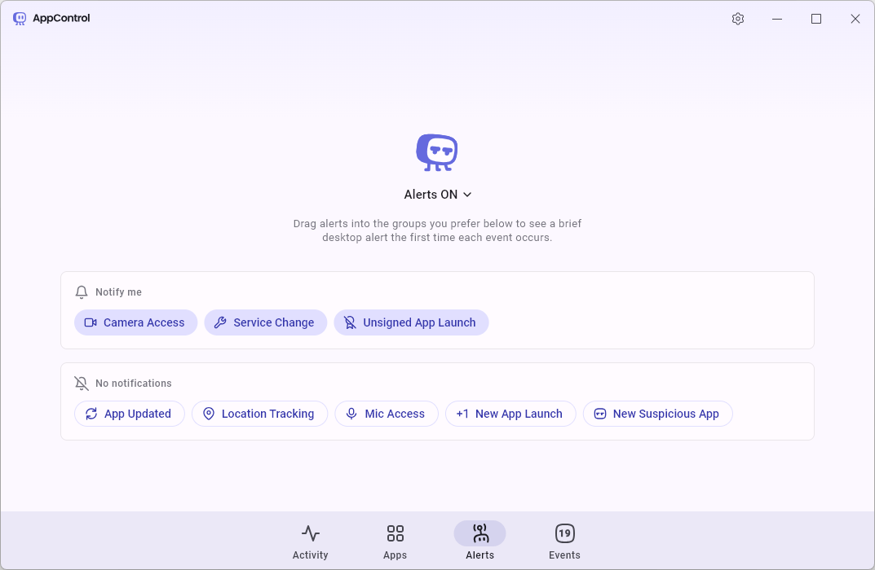
Task: Click the chevron next to Alerts ON
Action: click(x=467, y=195)
